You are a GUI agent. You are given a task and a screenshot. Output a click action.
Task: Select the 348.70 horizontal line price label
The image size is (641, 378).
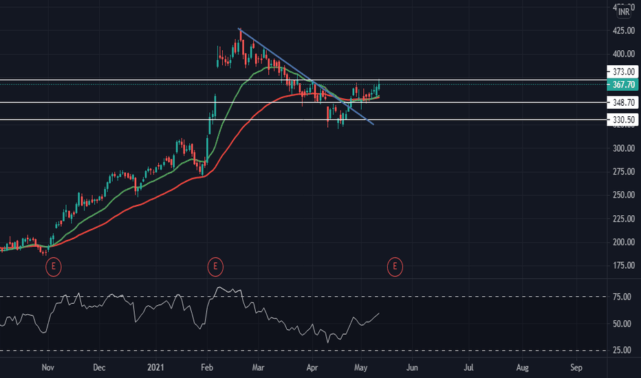click(623, 102)
